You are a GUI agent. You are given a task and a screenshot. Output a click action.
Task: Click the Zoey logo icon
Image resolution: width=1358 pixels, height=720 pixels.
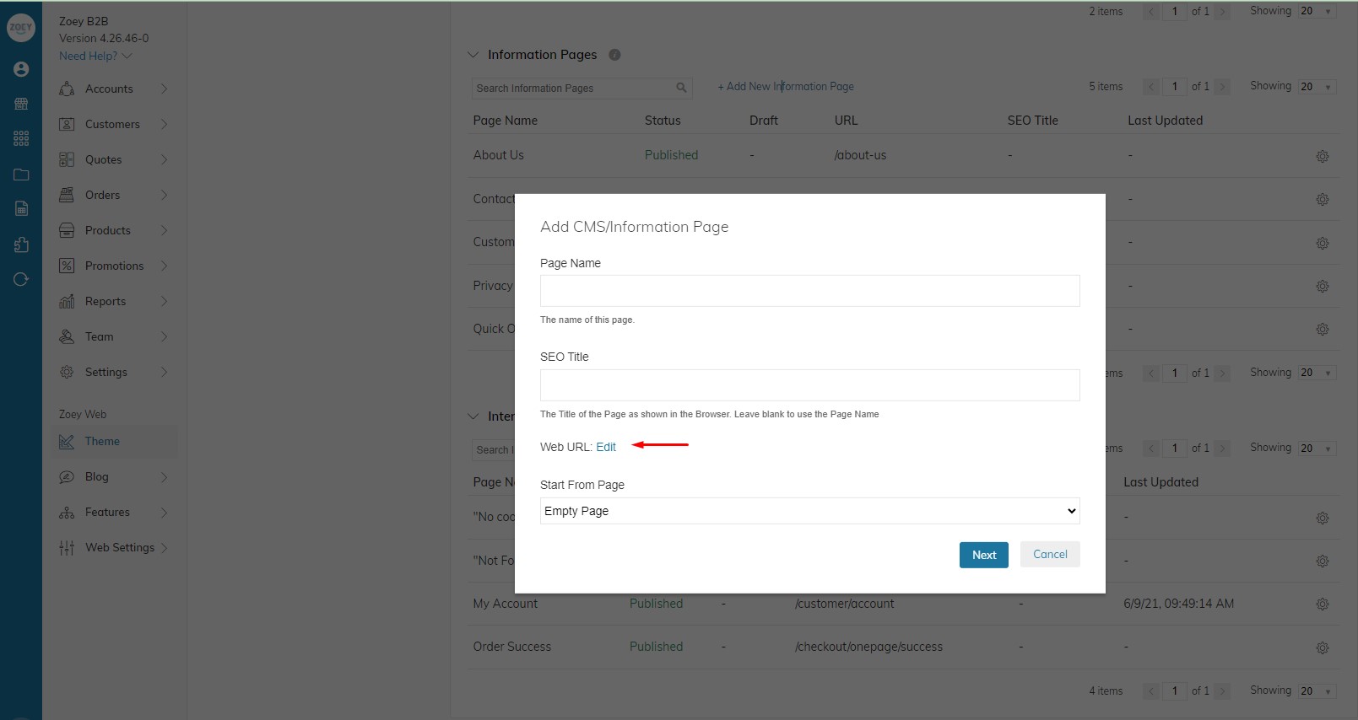pyautogui.click(x=21, y=28)
